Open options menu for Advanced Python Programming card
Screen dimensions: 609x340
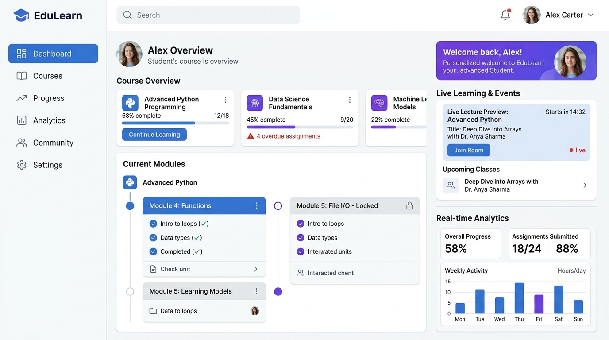click(225, 100)
